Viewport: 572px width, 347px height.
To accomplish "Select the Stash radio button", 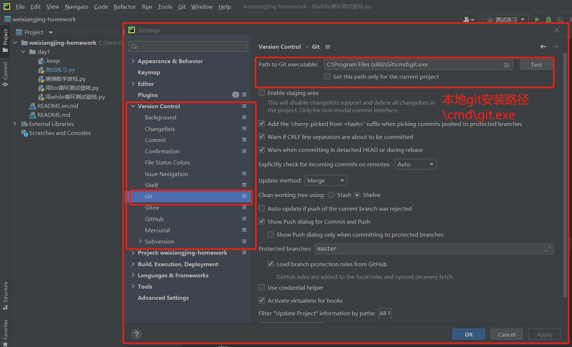I will pyautogui.click(x=331, y=195).
